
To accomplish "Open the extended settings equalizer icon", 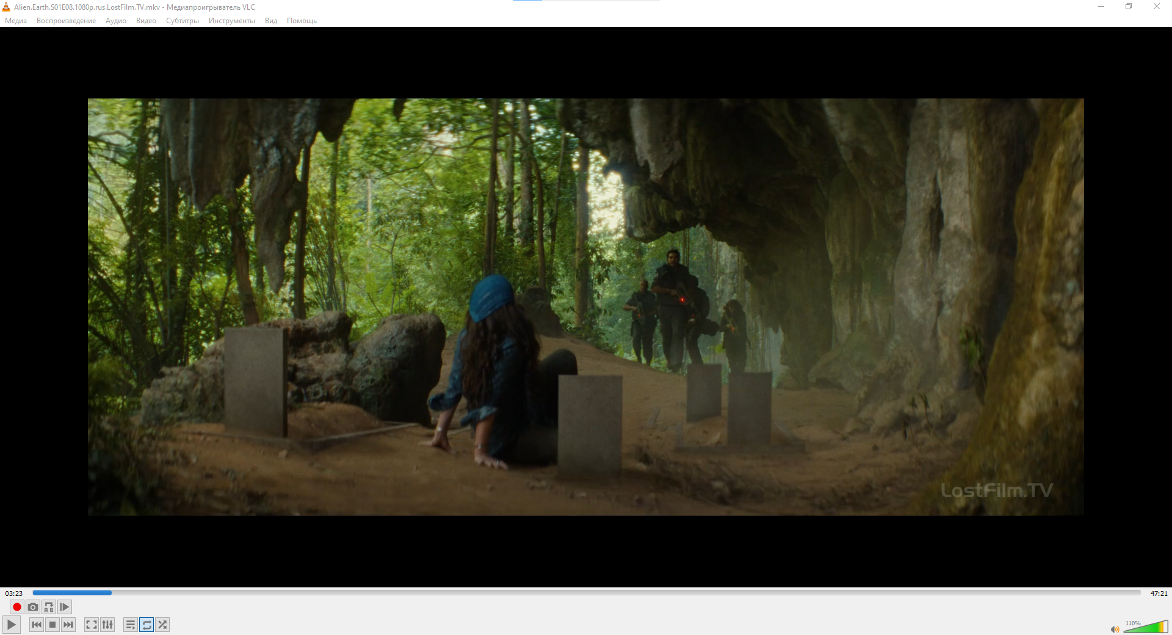I will point(107,625).
